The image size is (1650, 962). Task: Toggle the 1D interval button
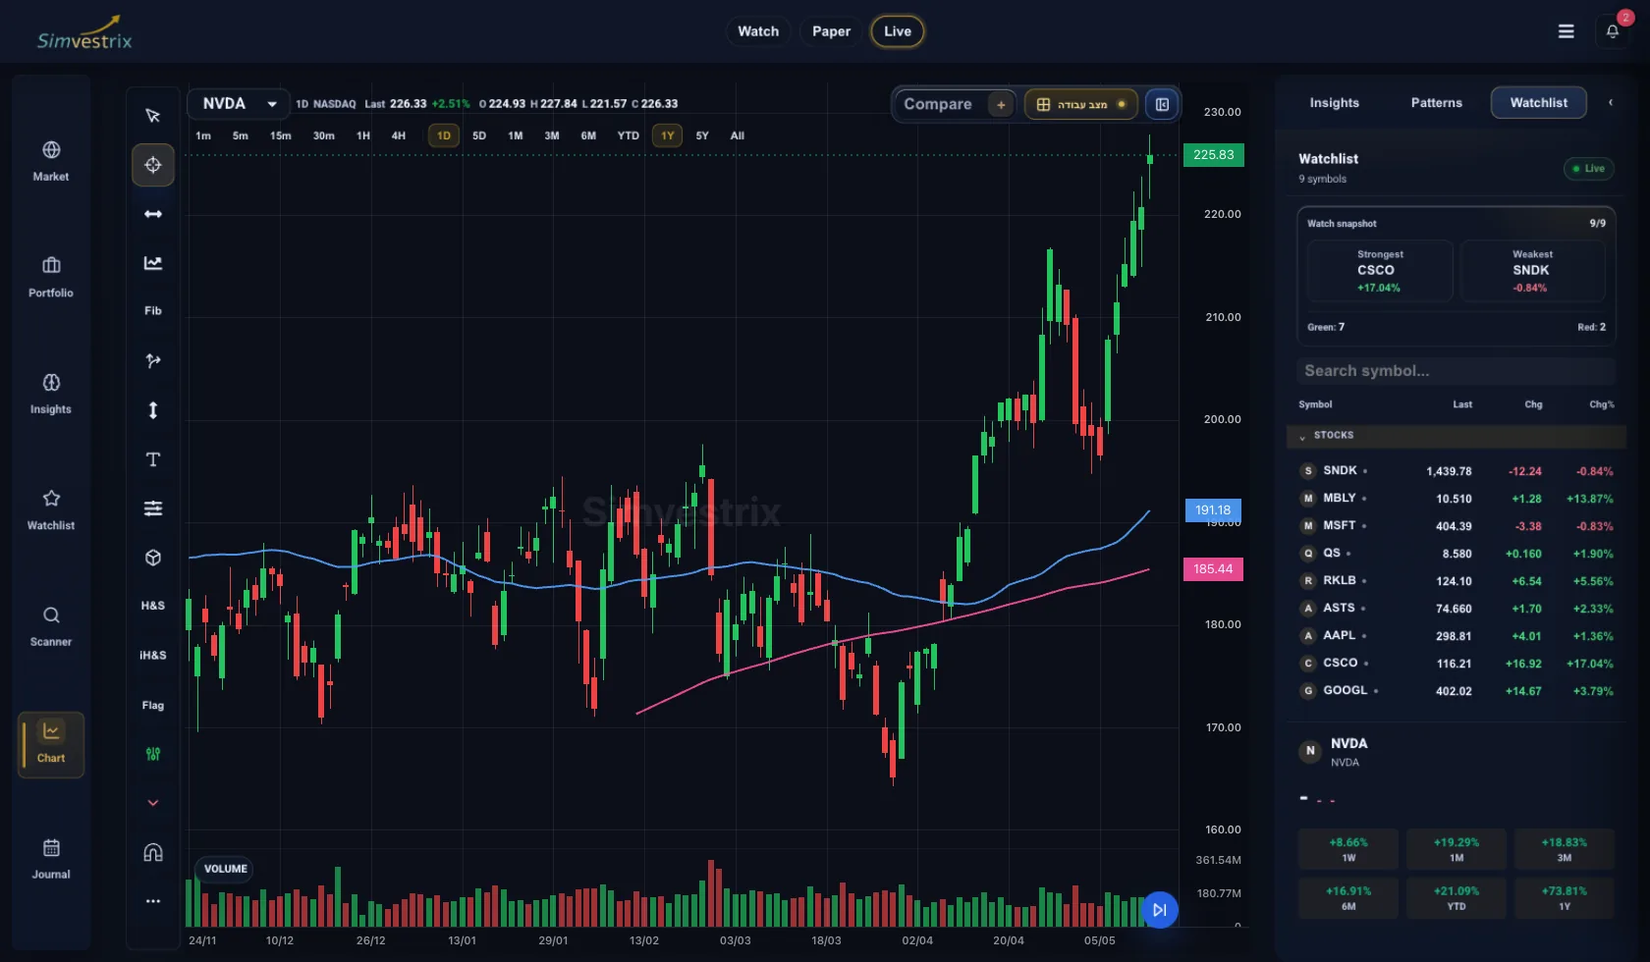[444, 135]
